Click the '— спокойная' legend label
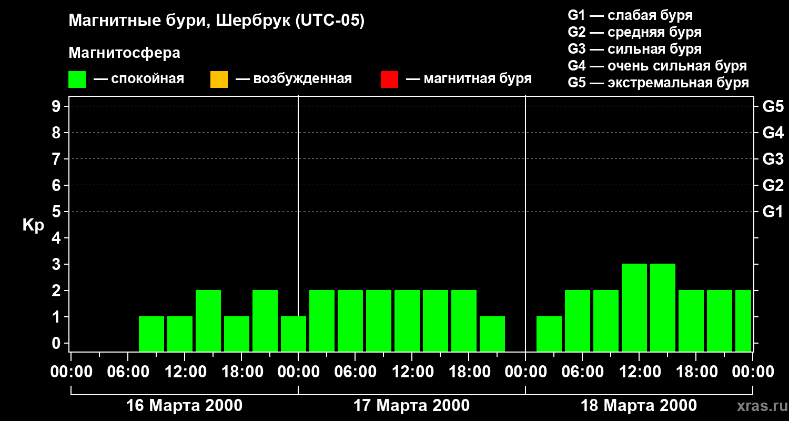 tap(139, 79)
